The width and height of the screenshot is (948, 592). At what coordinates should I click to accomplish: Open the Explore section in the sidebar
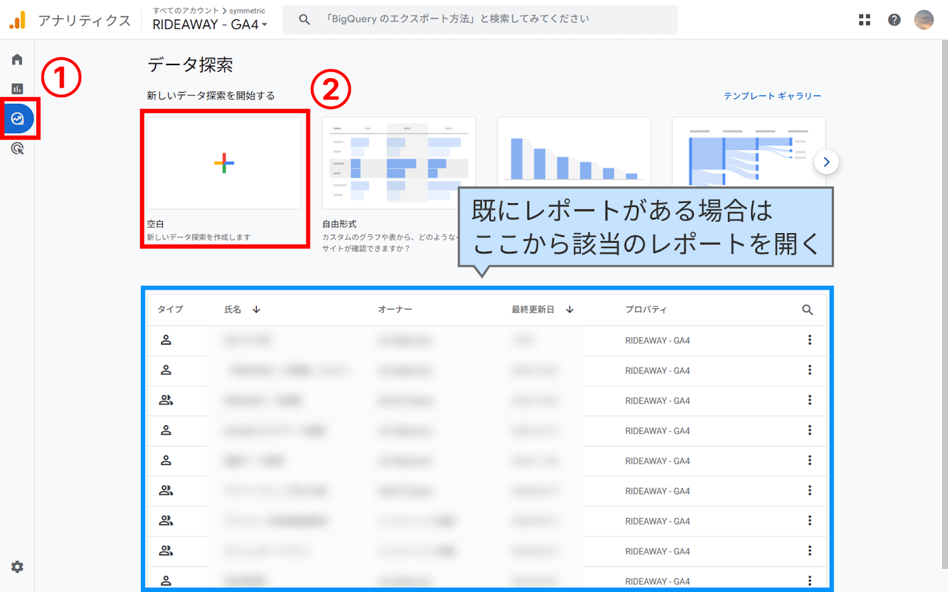click(18, 118)
